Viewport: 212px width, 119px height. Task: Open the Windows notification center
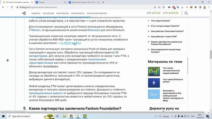coord(208,116)
